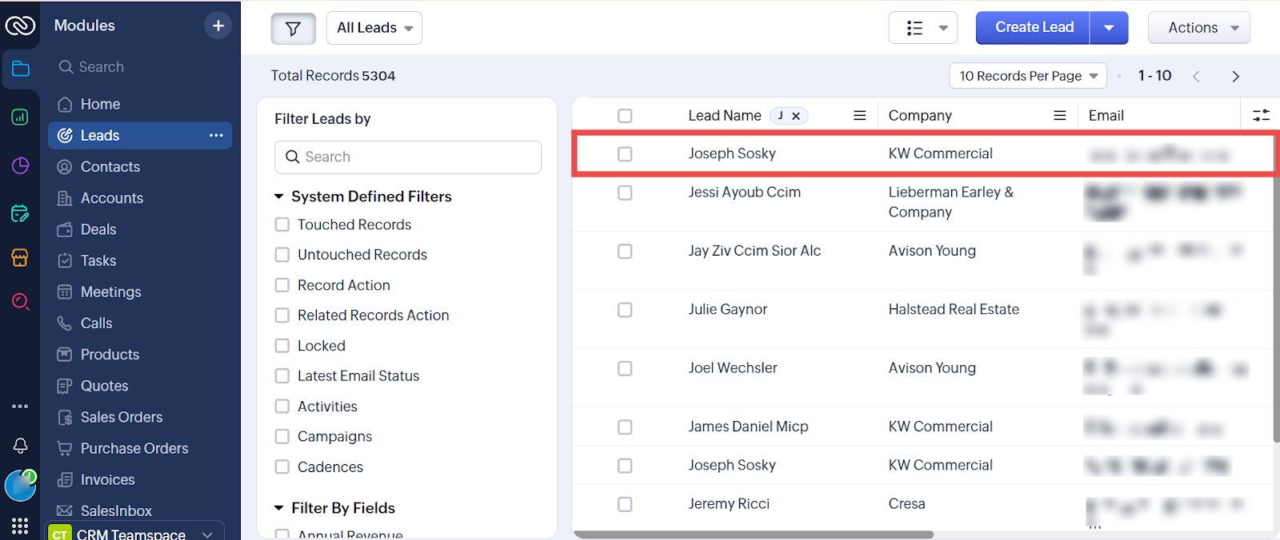The width and height of the screenshot is (1280, 540).
Task: Add a new module with plus icon
Action: point(218,26)
